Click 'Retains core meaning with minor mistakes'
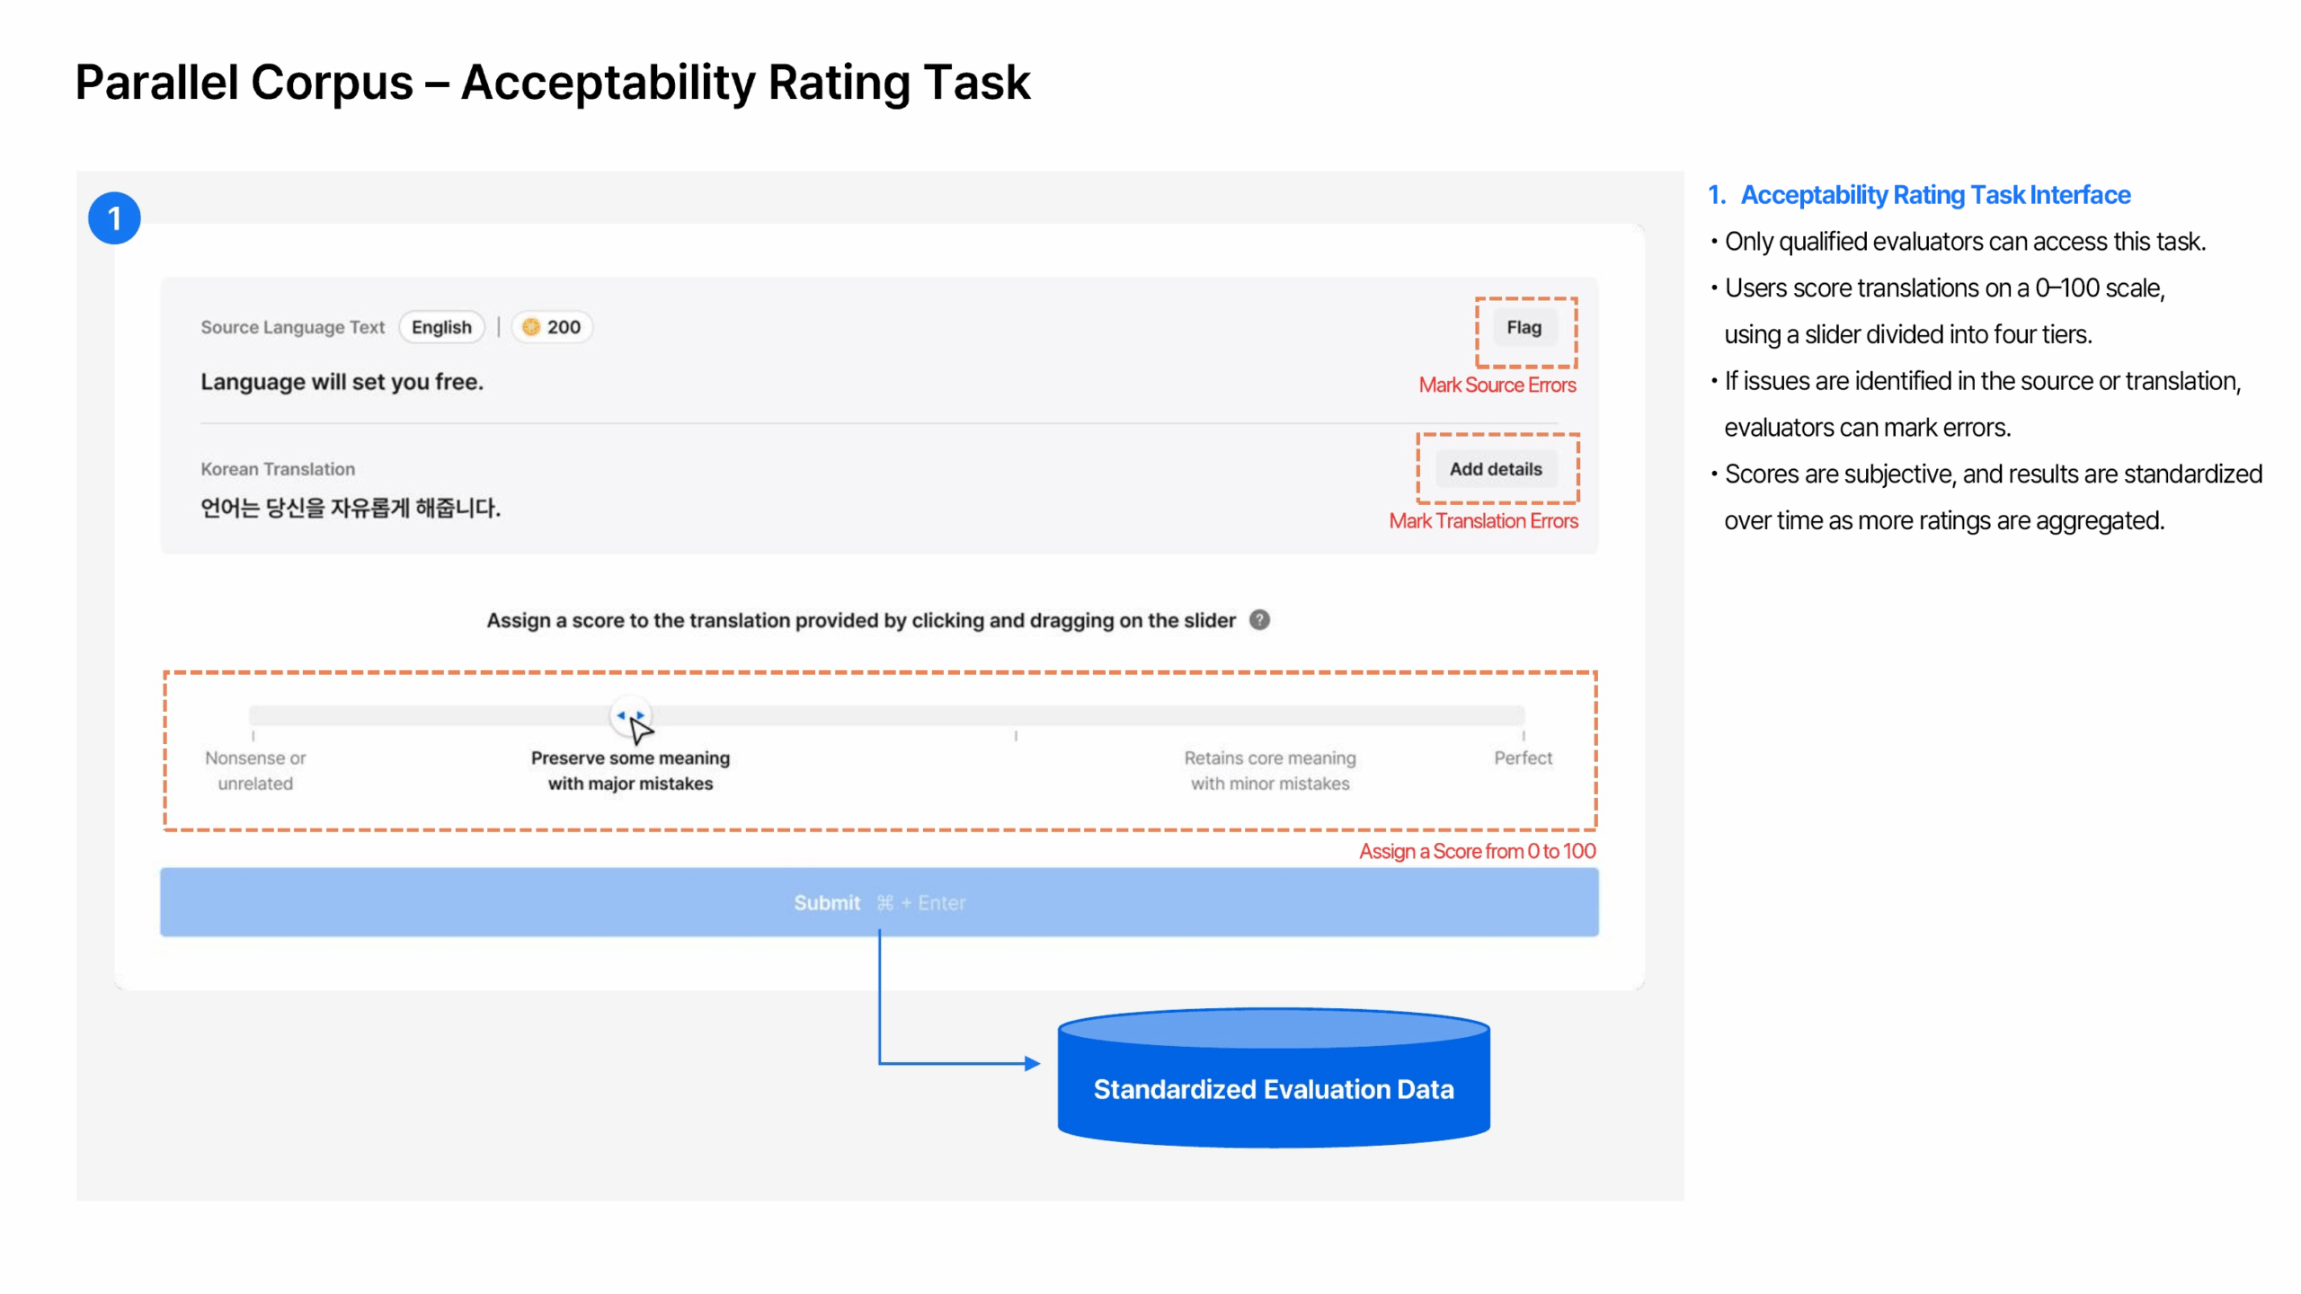2301x1294 pixels. click(1269, 770)
